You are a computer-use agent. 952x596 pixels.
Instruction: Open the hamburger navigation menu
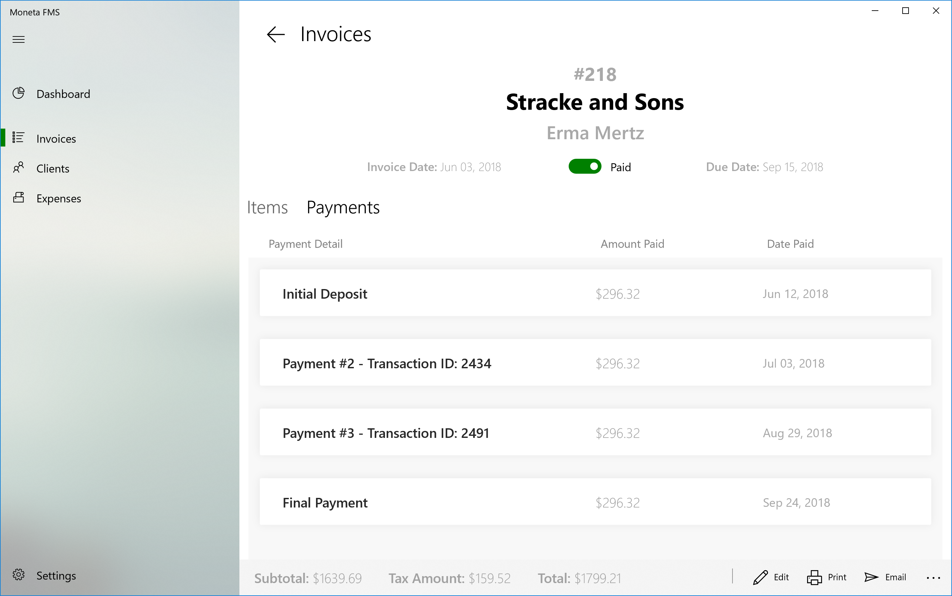pyautogui.click(x=19, y=39)
